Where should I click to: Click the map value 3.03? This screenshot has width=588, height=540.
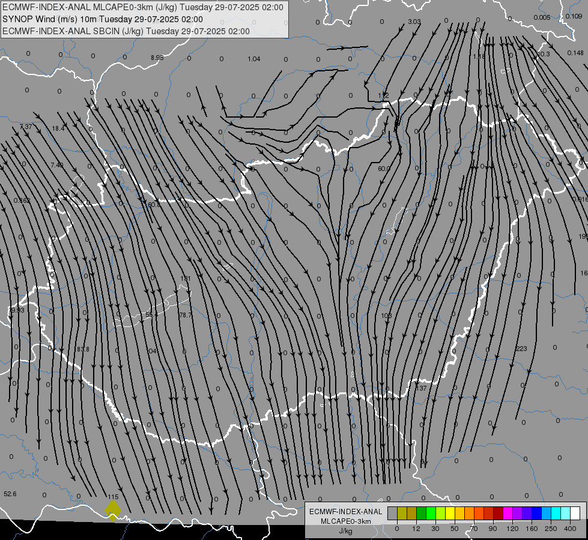pos(414,22)
